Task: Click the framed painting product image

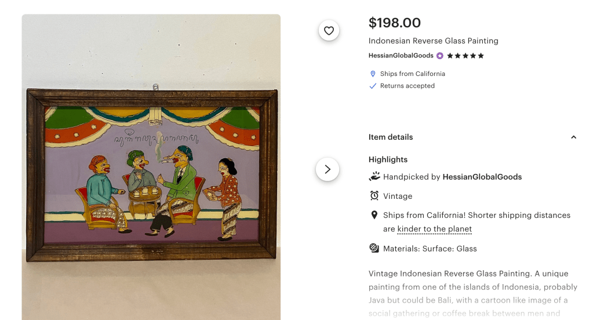Action: (151, 174)
